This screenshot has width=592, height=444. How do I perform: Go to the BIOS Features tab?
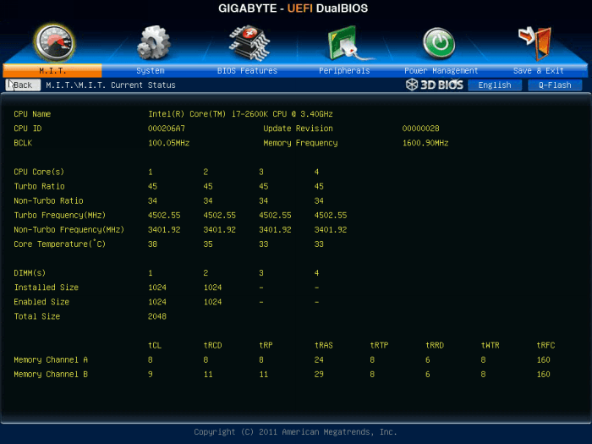click(247, 70)
